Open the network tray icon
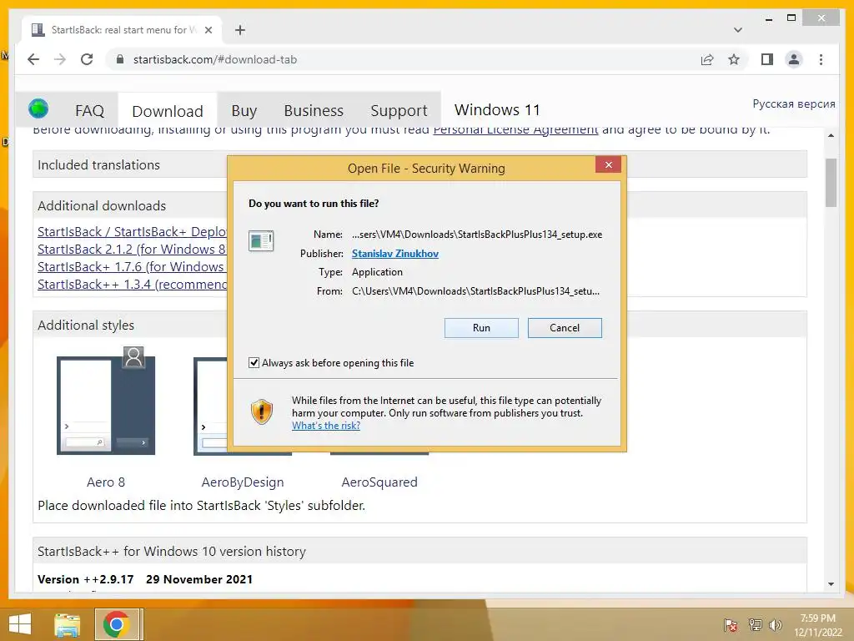The image size is (854, 641). coord(755,624)
